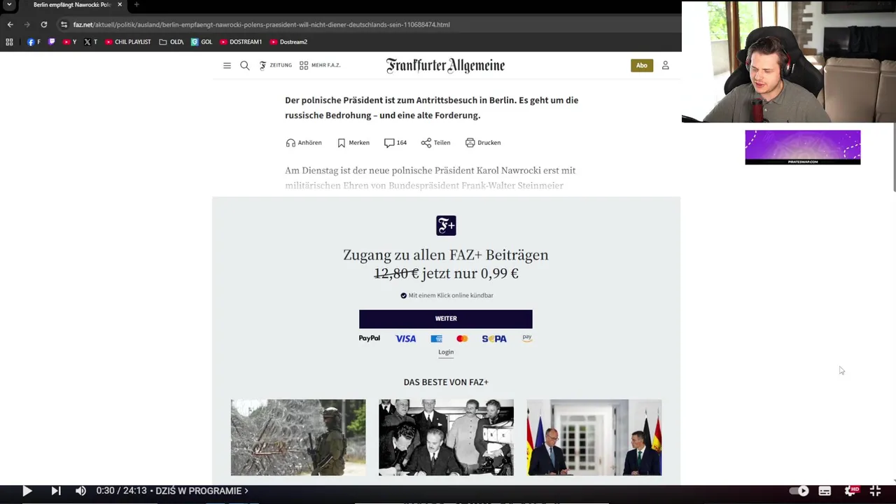The height and width of the screenshot is (504, 896).
Task: Expand the DZIŚ W PROGRAMIE chapter
Action: 202,491
